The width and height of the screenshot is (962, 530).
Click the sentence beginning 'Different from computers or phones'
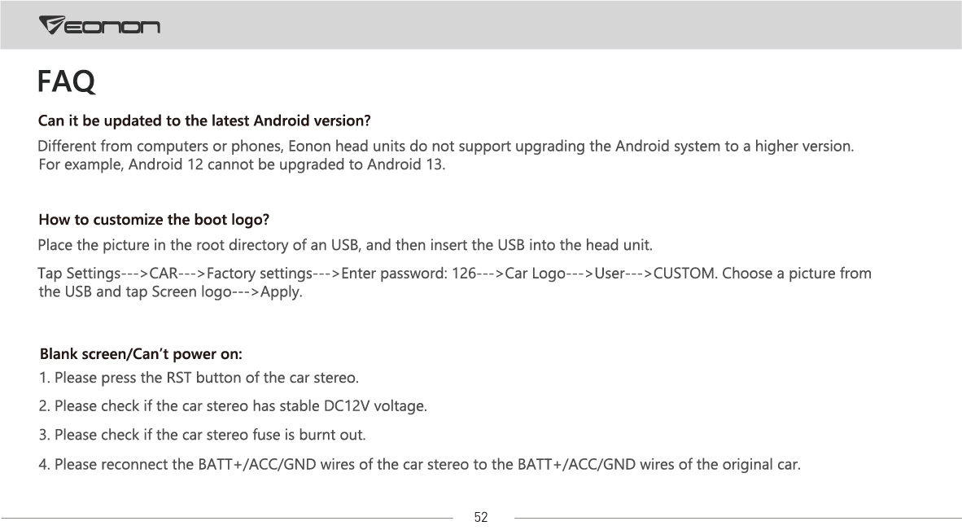(x=445, y=146)
